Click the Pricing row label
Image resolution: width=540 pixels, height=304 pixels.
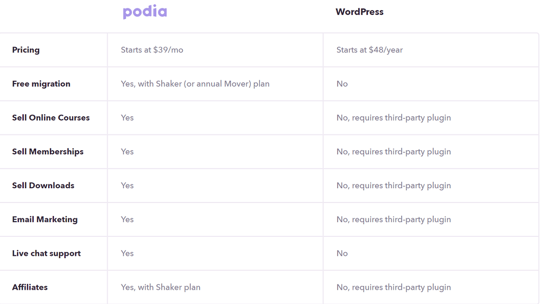click(26, 50)
